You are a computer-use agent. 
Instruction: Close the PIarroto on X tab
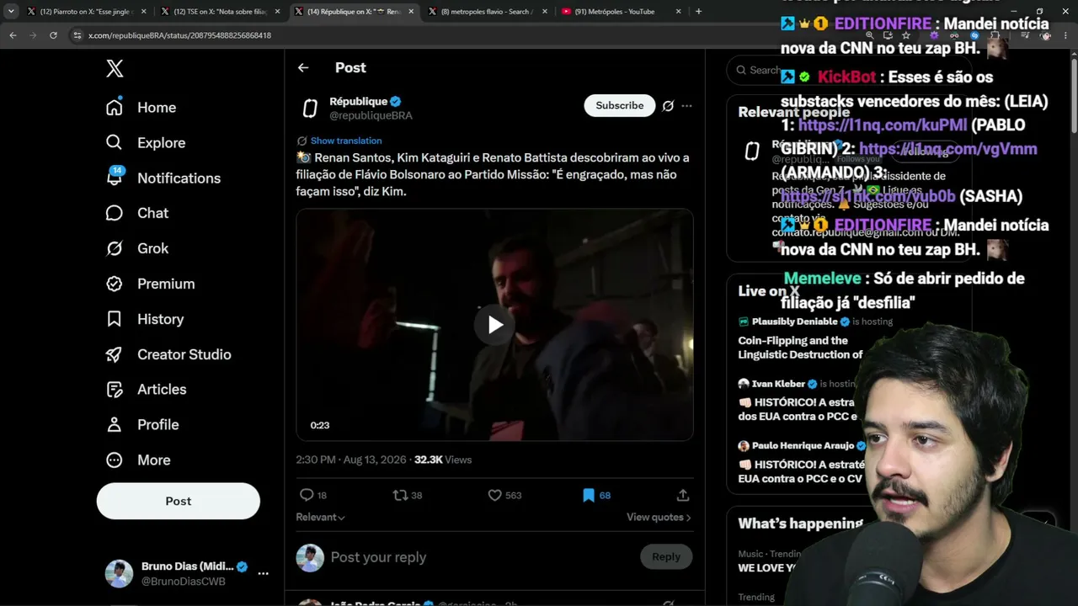coord(144,12)
